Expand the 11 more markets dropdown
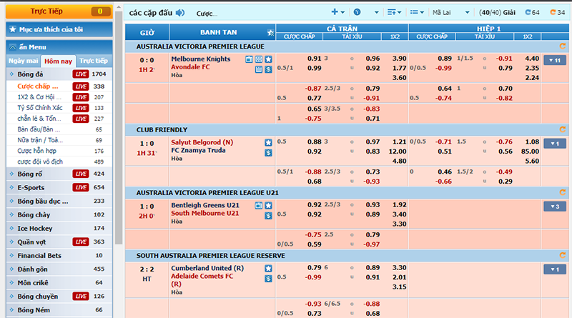Viewport: 572px width, 318px height. [x=554, y=60]
